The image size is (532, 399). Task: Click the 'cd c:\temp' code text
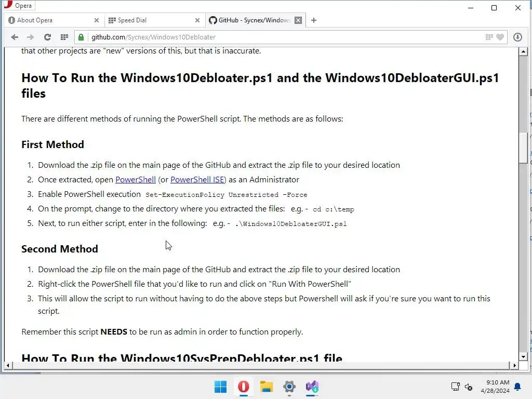pyautogui.click(x=333, y=209)
